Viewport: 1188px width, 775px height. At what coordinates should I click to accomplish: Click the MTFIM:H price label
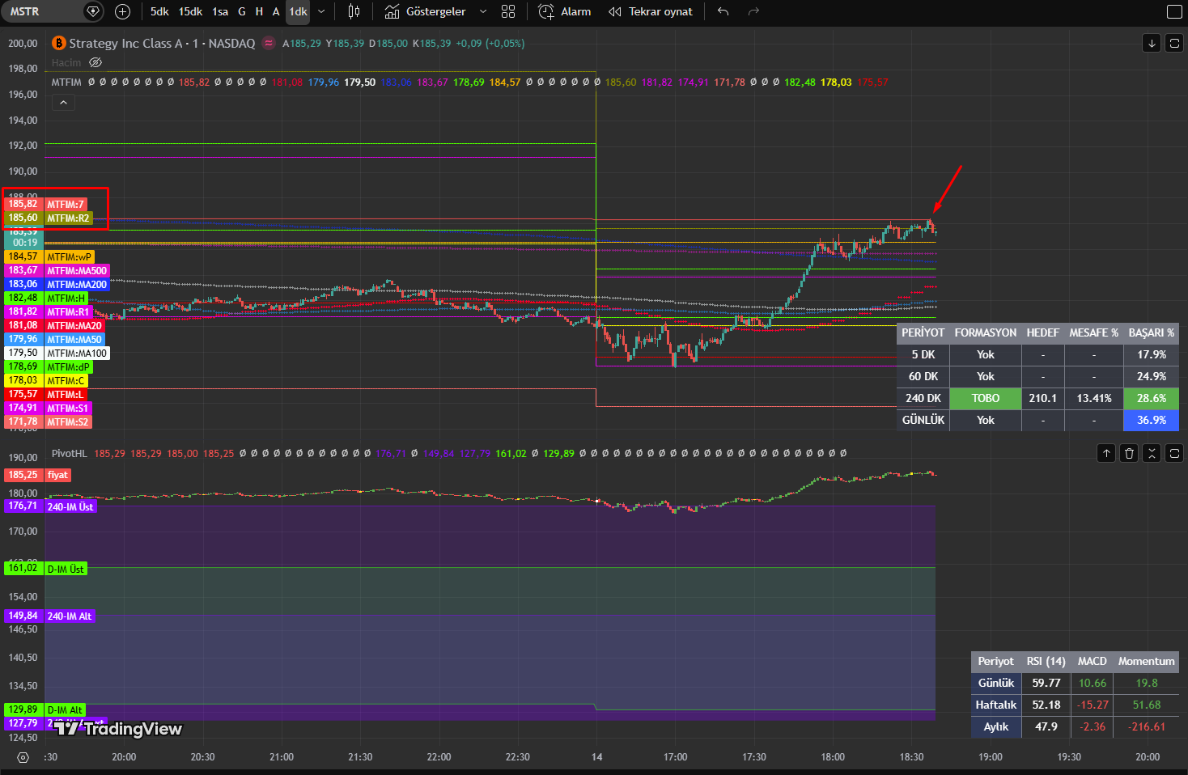(x=66, y=299)
